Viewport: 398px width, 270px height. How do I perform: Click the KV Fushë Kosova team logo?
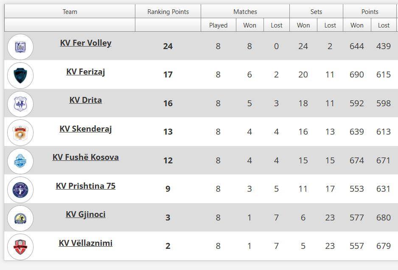tap(20, 161)
